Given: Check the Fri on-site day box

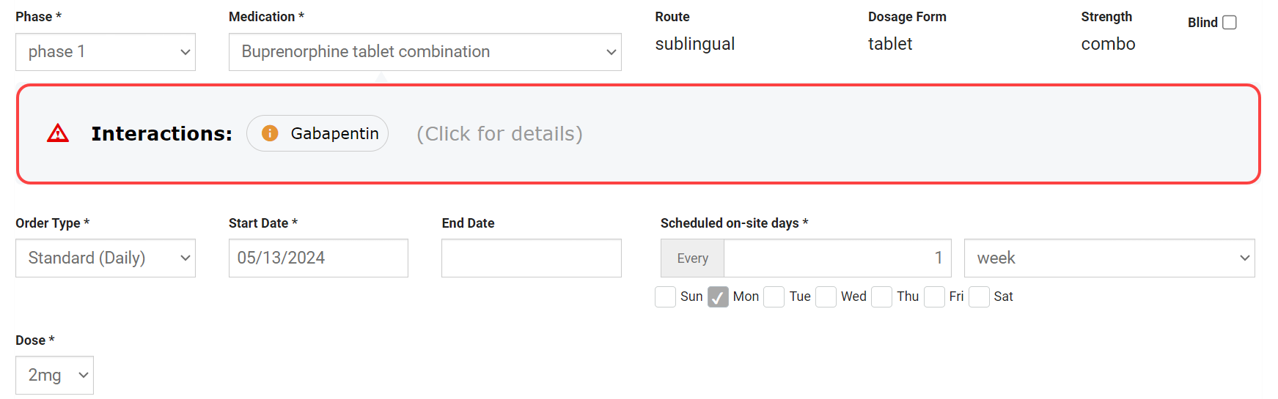Looking at the screenshot, I should pos(934,297).
